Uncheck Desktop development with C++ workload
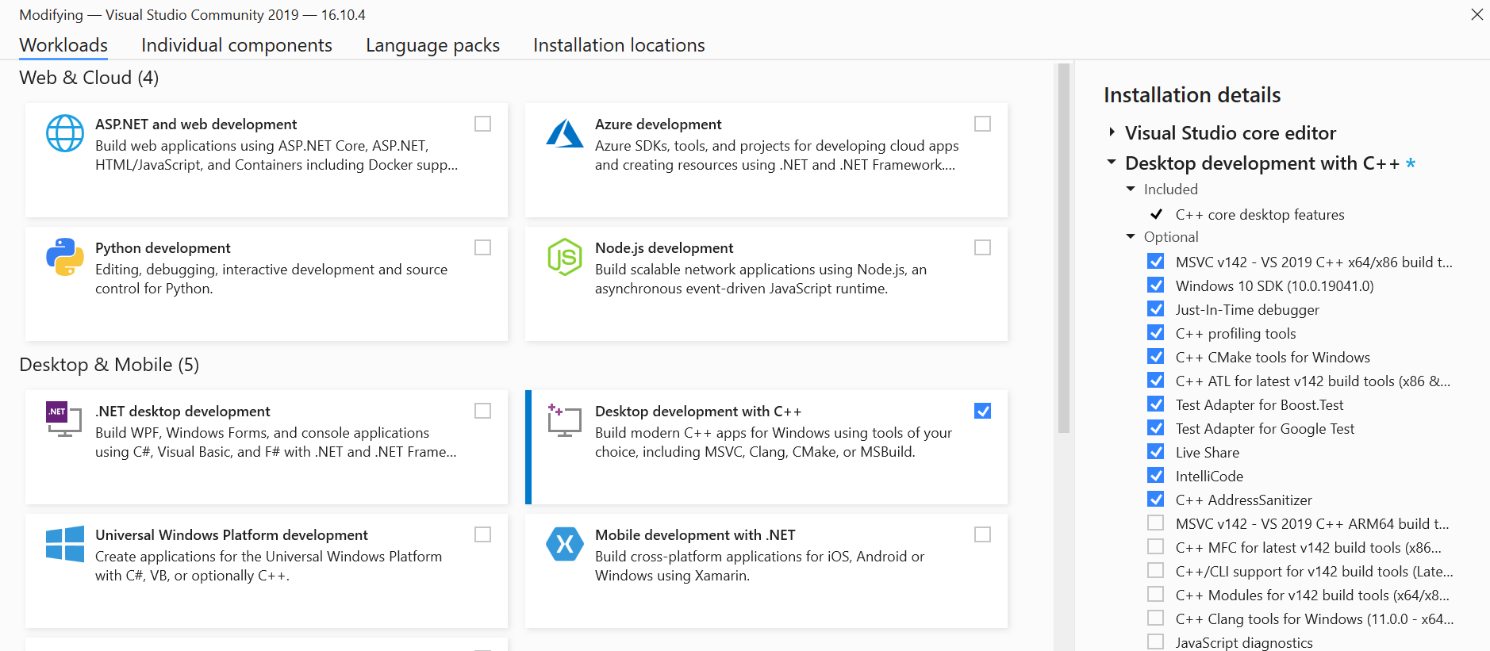The height and width of the screenshot is (651, 1490). [x=982, y=411]
